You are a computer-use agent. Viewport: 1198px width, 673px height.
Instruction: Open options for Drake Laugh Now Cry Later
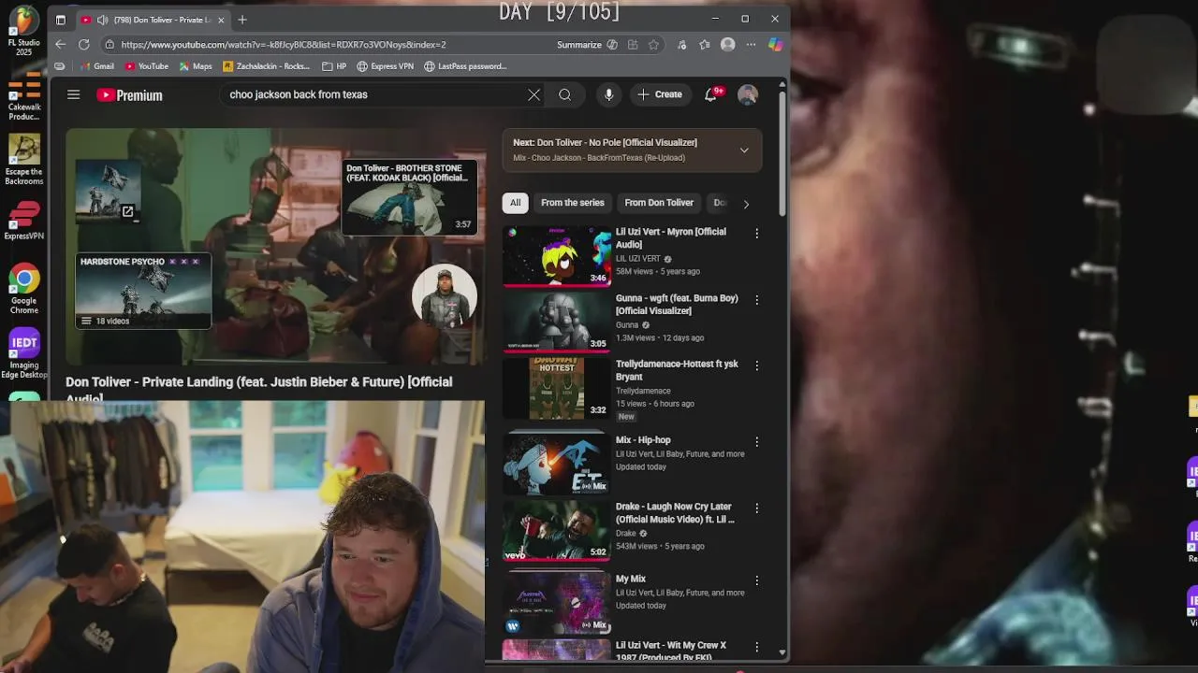click(757, 508)
